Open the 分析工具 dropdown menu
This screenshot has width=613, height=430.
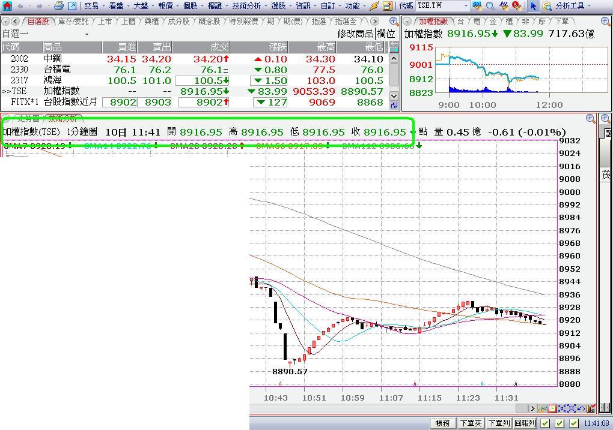(573, 6)
